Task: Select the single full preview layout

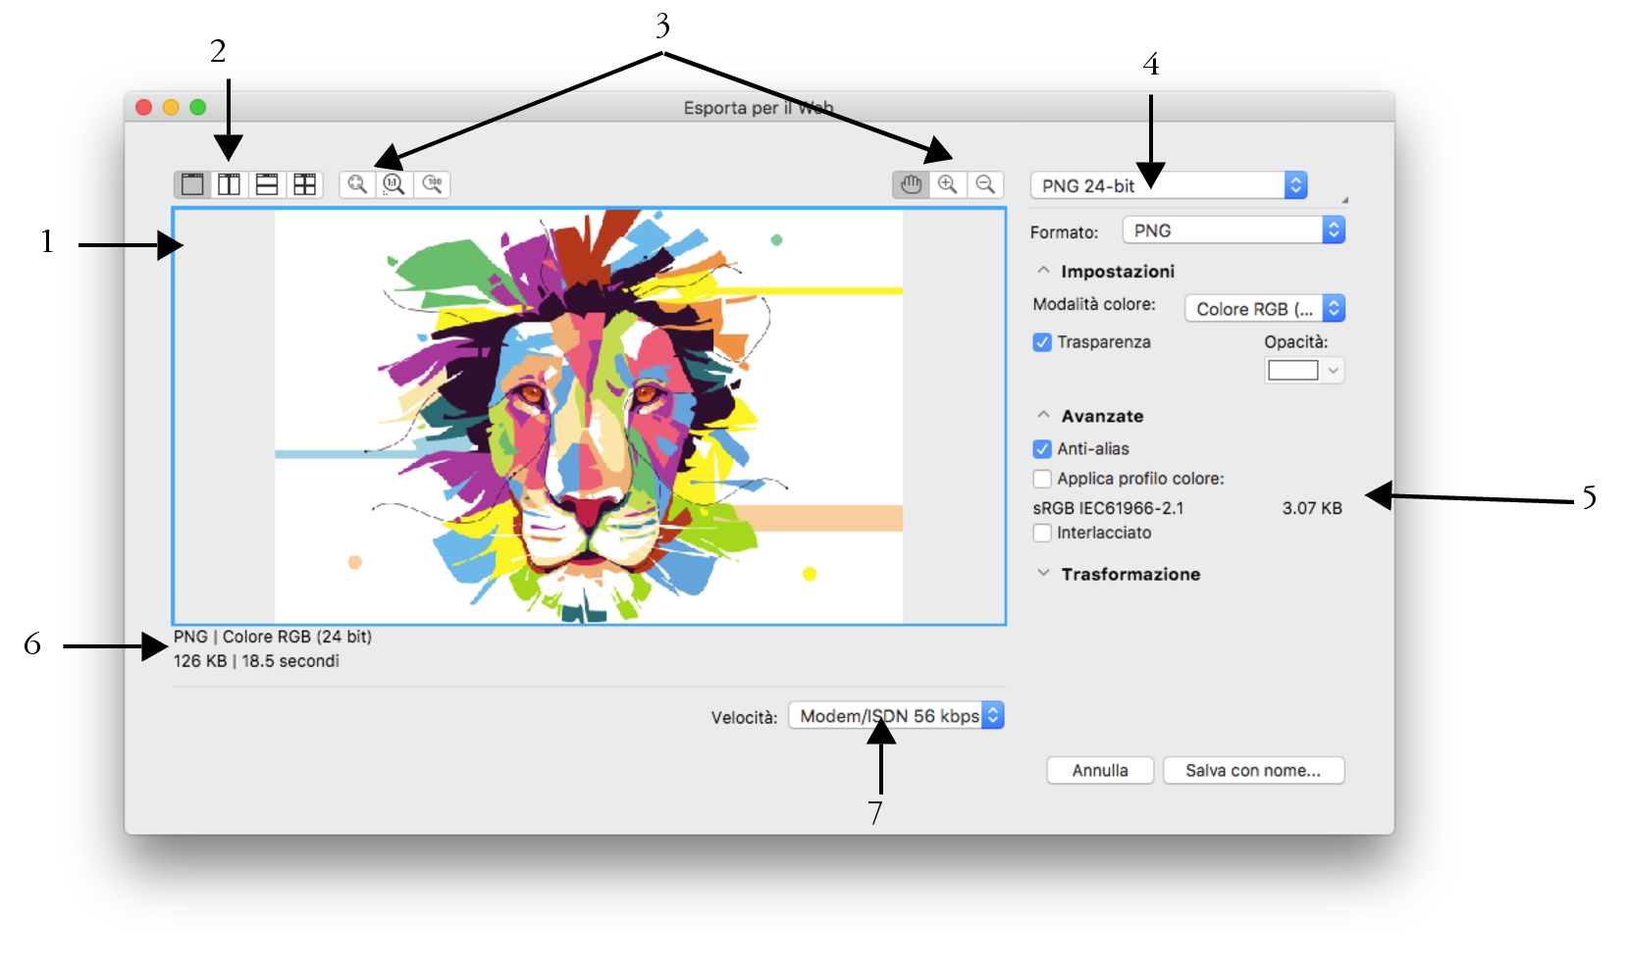Action: 193,184
